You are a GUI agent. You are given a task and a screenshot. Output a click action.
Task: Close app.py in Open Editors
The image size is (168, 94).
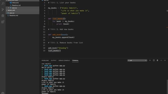pos(9,8)
